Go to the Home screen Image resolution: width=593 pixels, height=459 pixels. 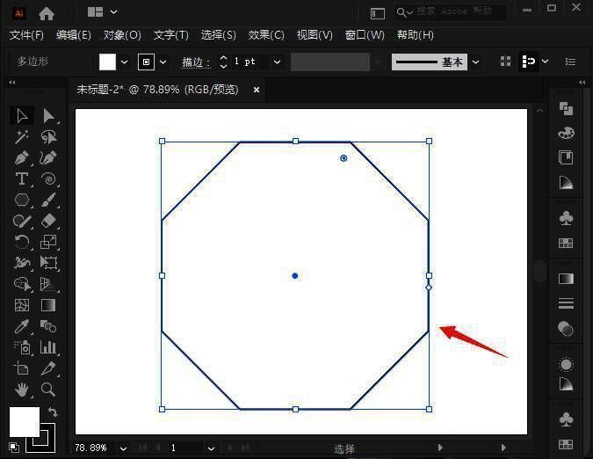click(x=47, y=13)
